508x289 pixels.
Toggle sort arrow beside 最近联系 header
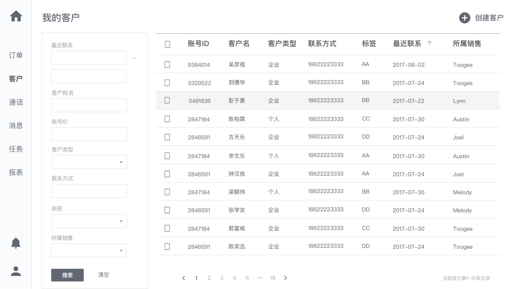pos(430,43)
